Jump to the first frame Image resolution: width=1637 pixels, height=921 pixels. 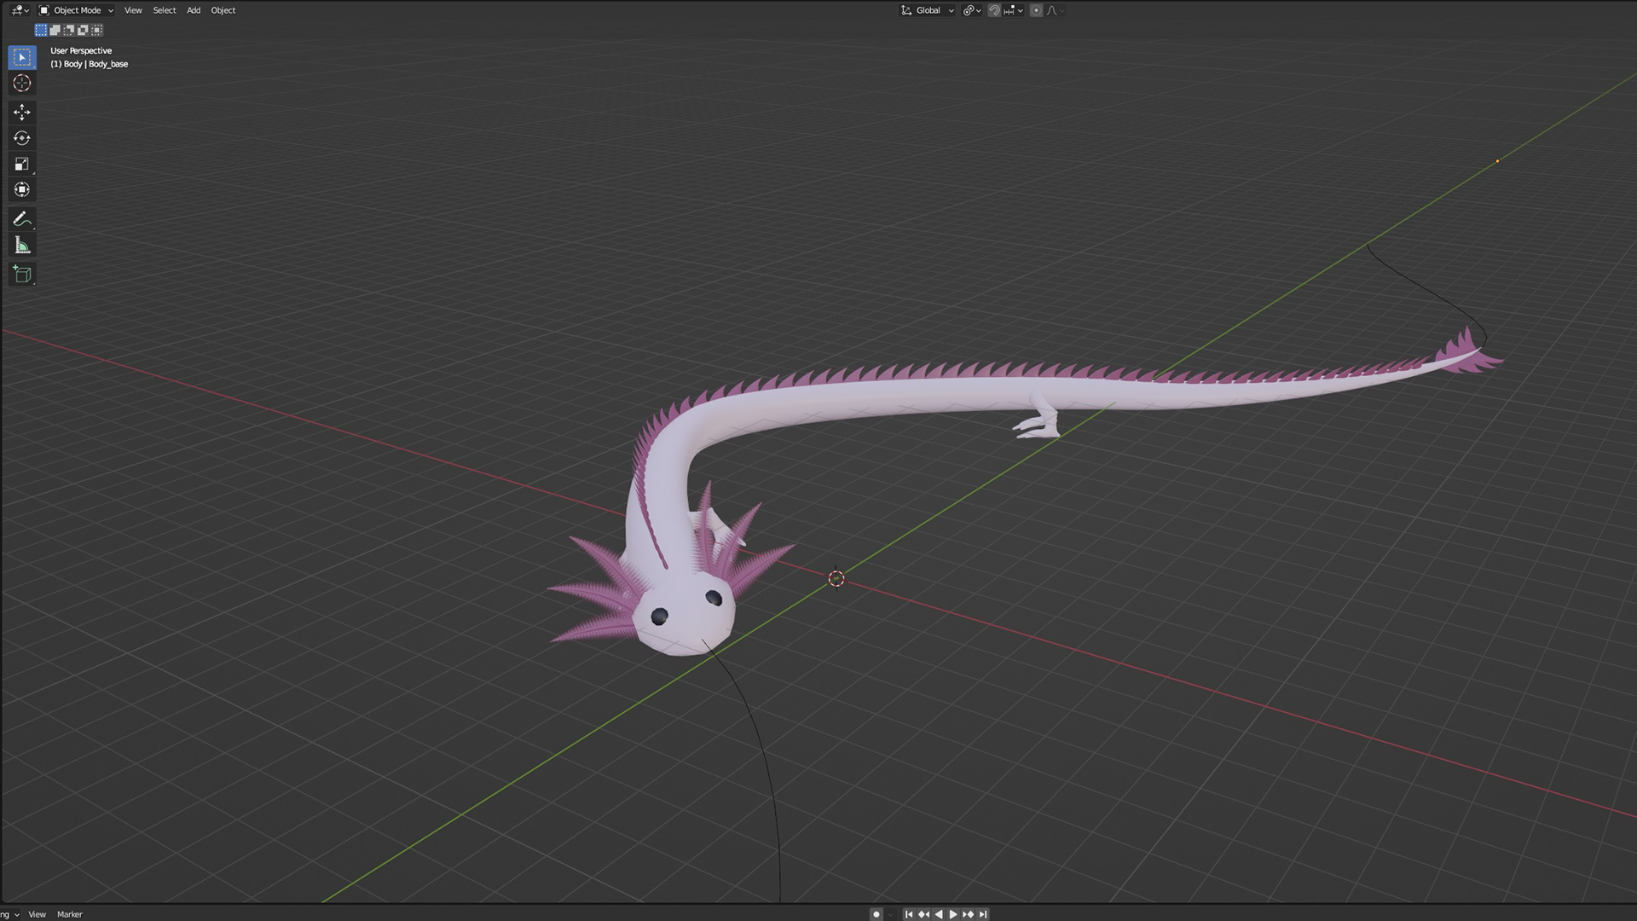click(x=909, y=914)
